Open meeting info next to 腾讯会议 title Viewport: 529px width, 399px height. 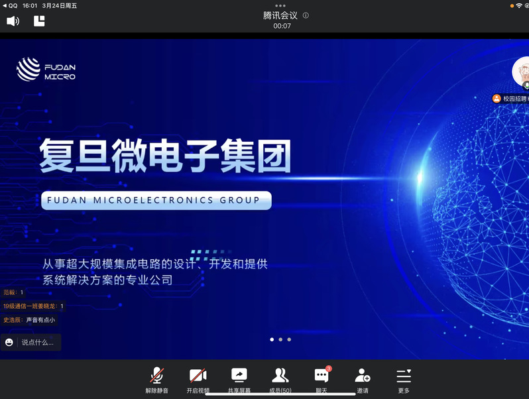[x=306, y=15]
